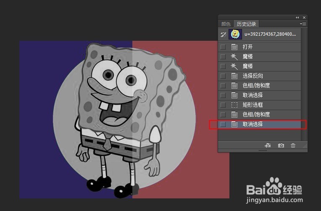
Task: Collapse the history panel with double-arrow icon
Action: 297,17
